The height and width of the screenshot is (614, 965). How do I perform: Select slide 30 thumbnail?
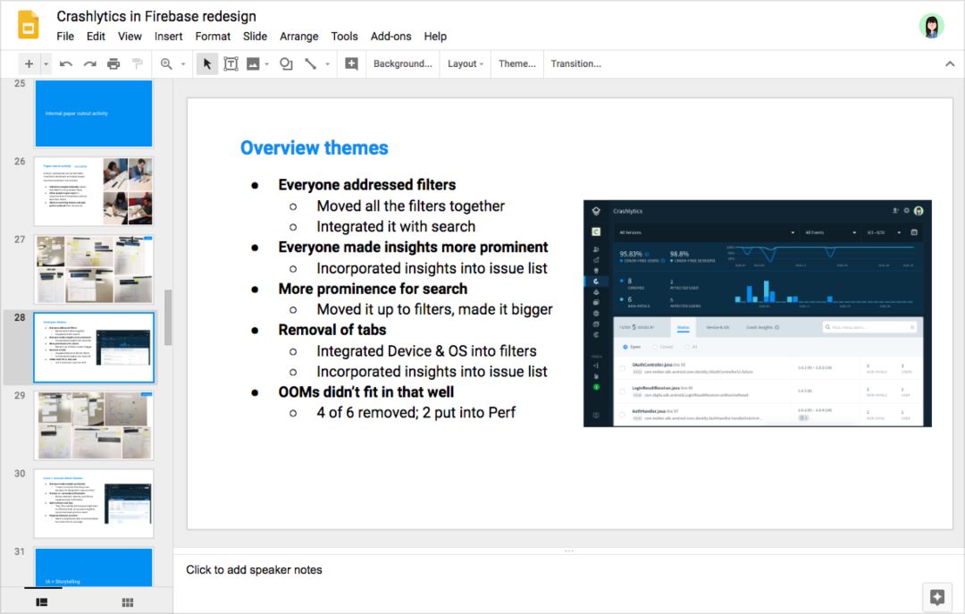94,503
